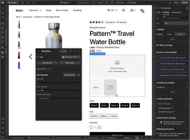Click the upload image icon in drop zone

[x=117, y=62]
